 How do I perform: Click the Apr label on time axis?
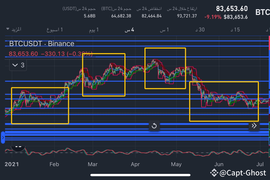pyautogui.click(x=135, y=164)
